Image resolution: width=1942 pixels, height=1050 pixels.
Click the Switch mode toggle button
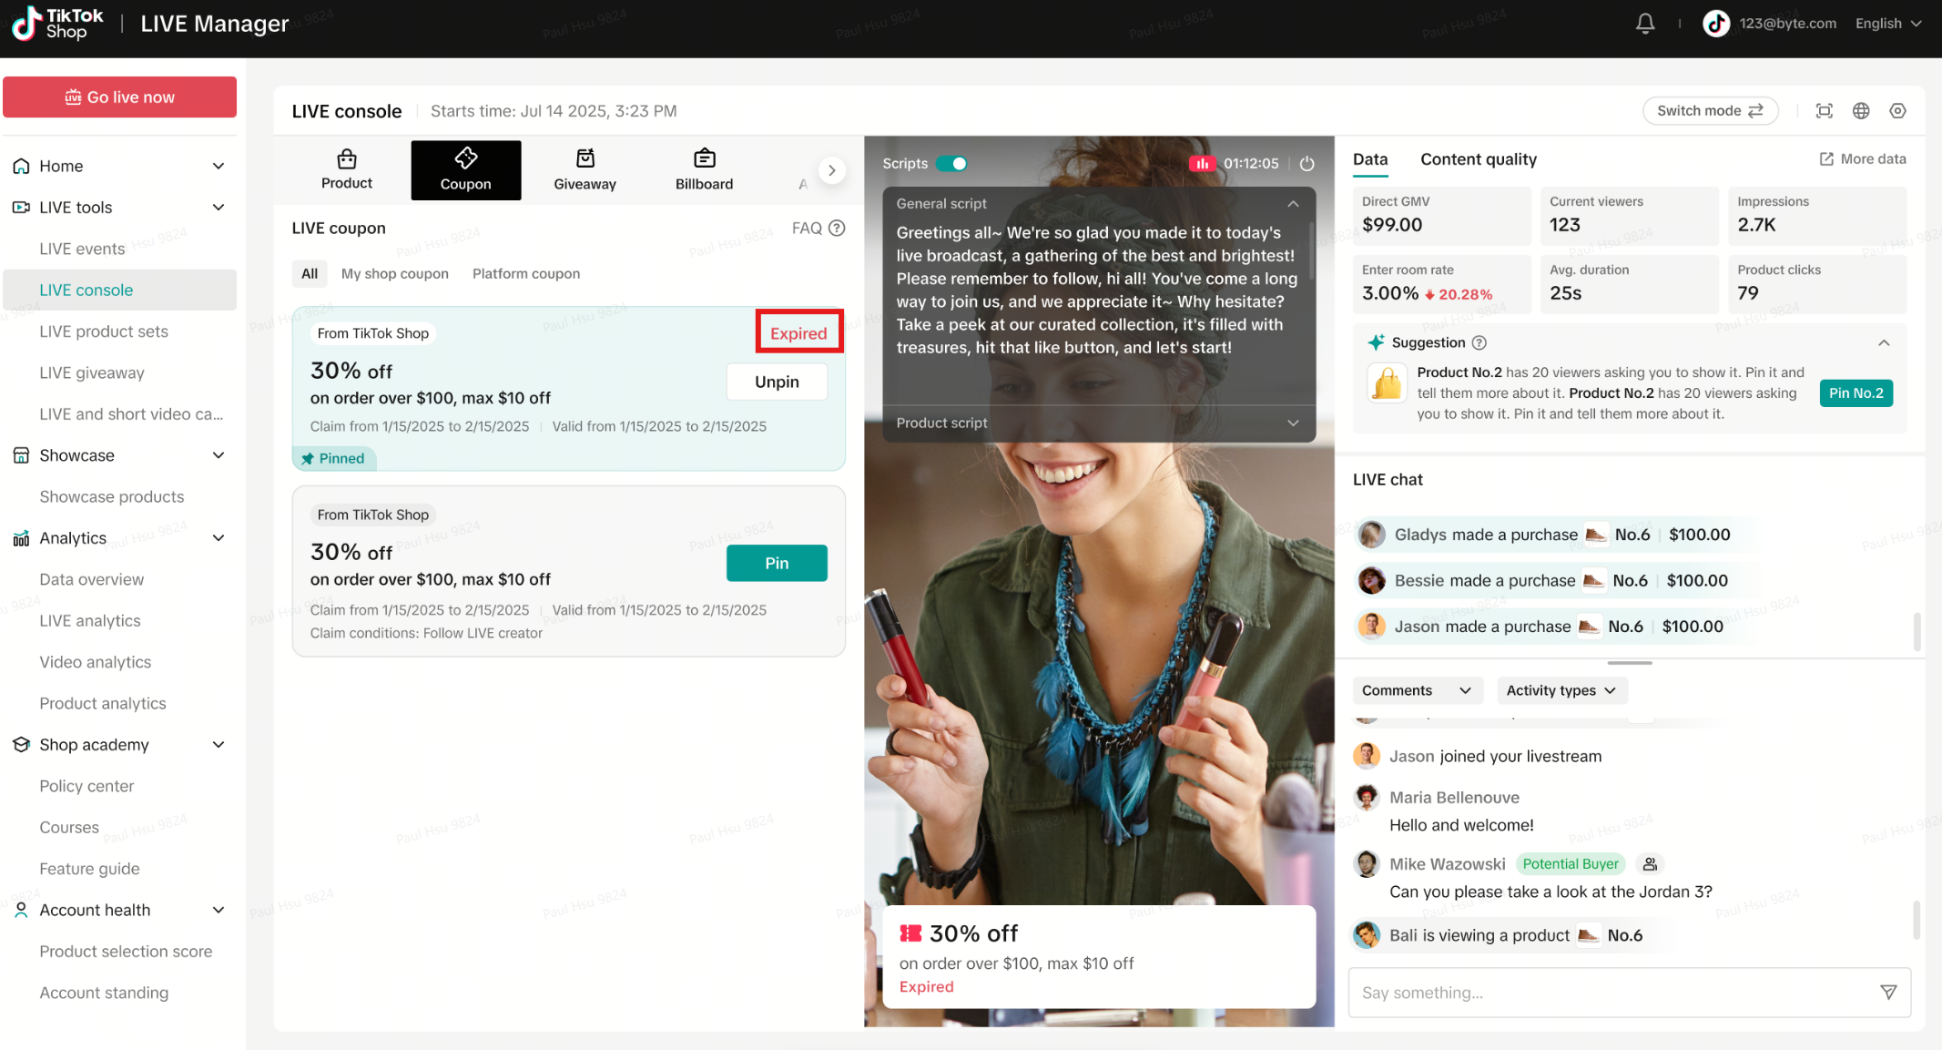tap(1709, 111)
